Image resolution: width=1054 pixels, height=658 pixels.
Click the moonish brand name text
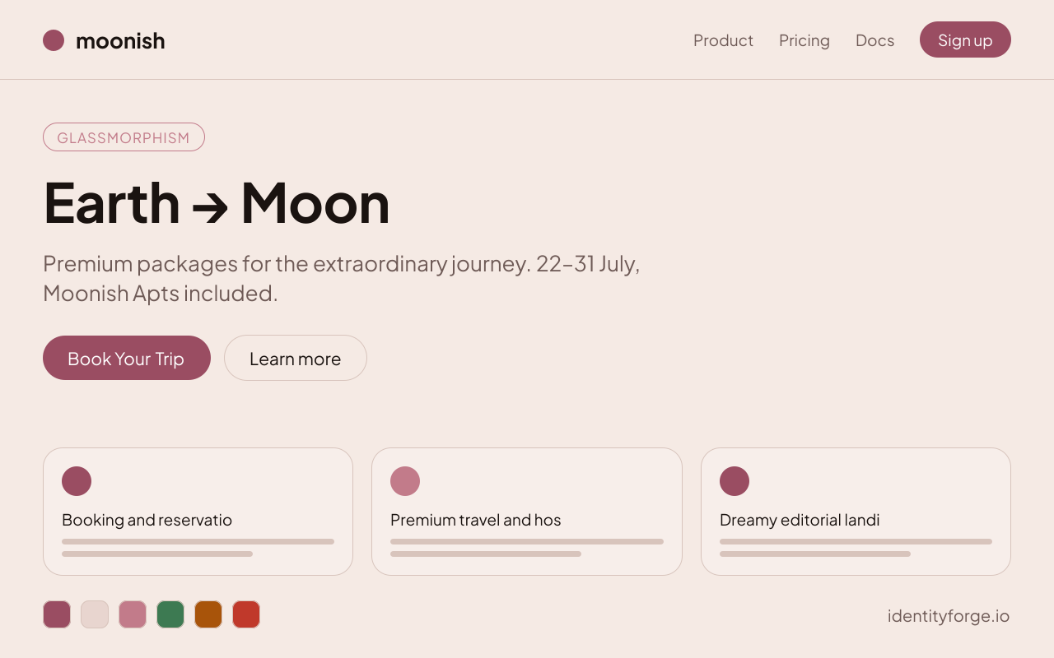click(x=120, y=40)
